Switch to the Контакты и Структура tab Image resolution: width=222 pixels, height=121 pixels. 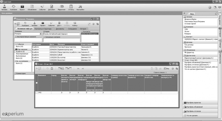(x=44, y=29)
